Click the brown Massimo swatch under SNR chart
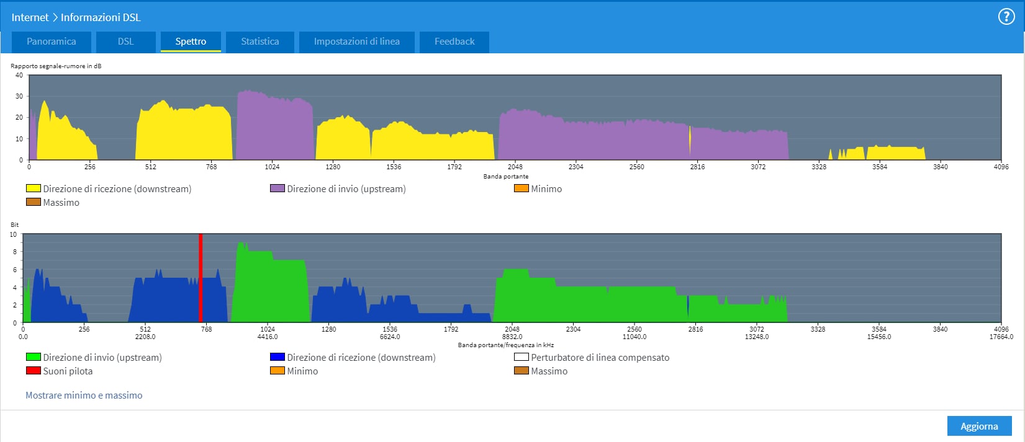This screenshot has width=1025, height=442. tap(33, 202)
